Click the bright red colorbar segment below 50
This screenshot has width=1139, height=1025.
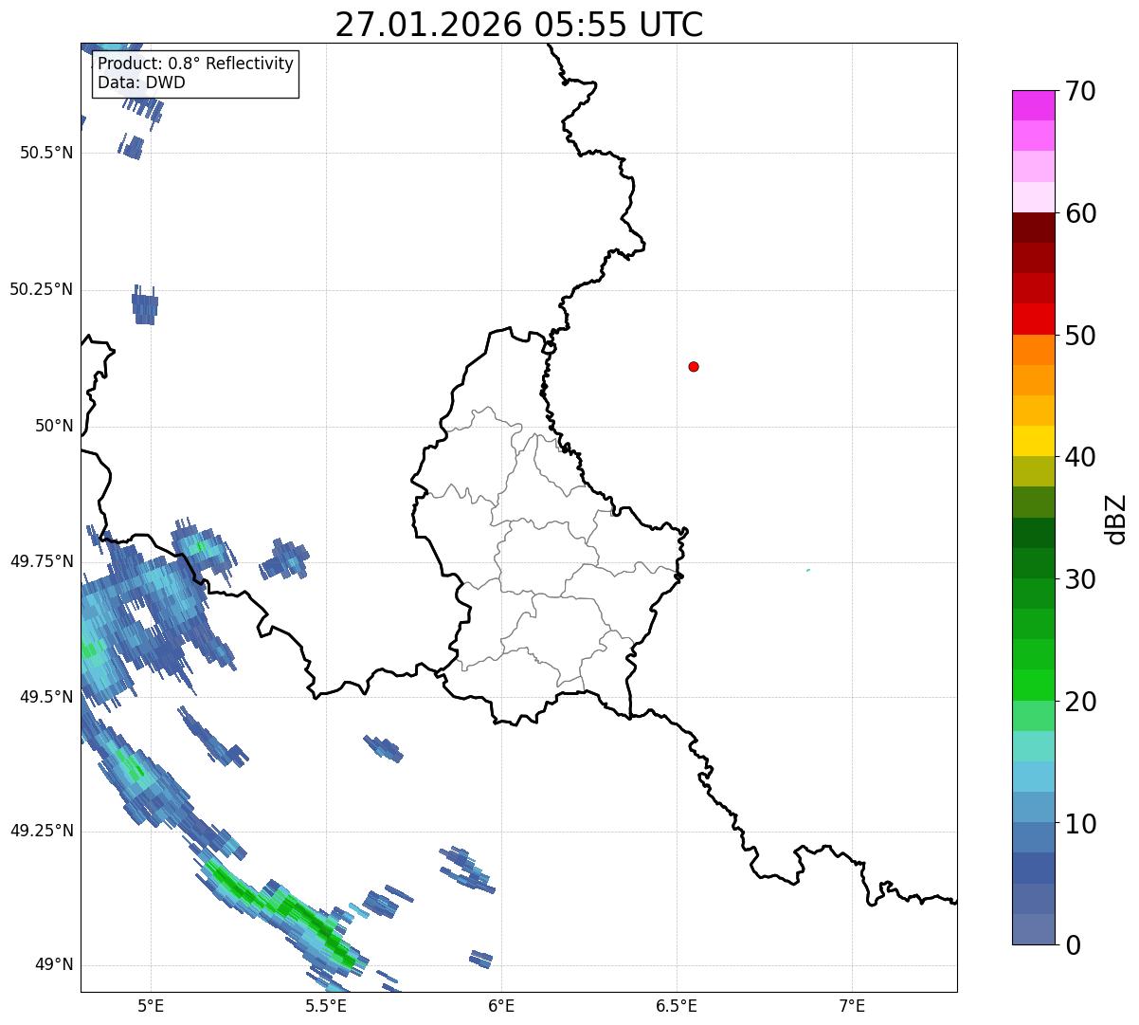pos(1033,320)
